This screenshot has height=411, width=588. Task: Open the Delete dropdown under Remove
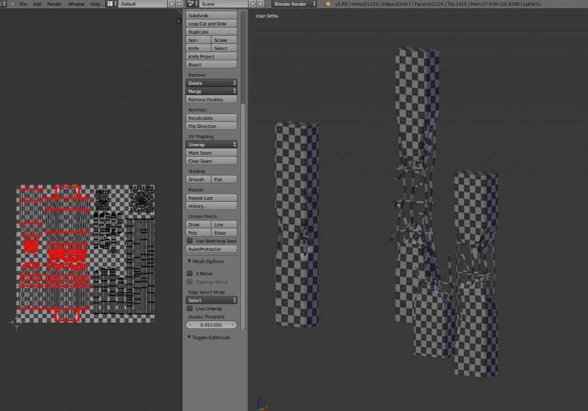[211, 83]
